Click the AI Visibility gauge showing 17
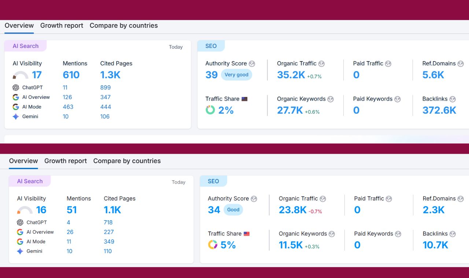Screen dimensions: 469x278 point(21,75)
